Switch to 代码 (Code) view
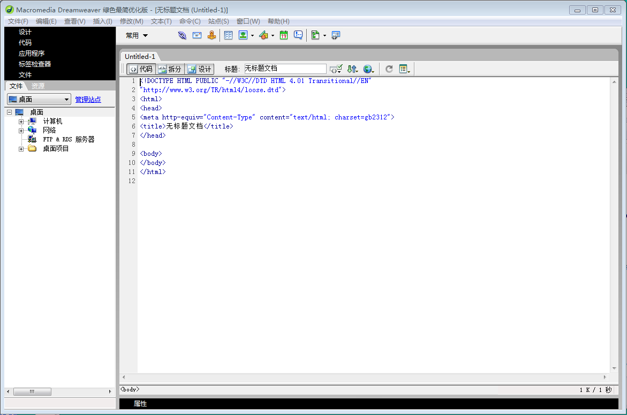The height and width of the screenshot is (415, 627). pyautogui.click(x=141, y=69)
